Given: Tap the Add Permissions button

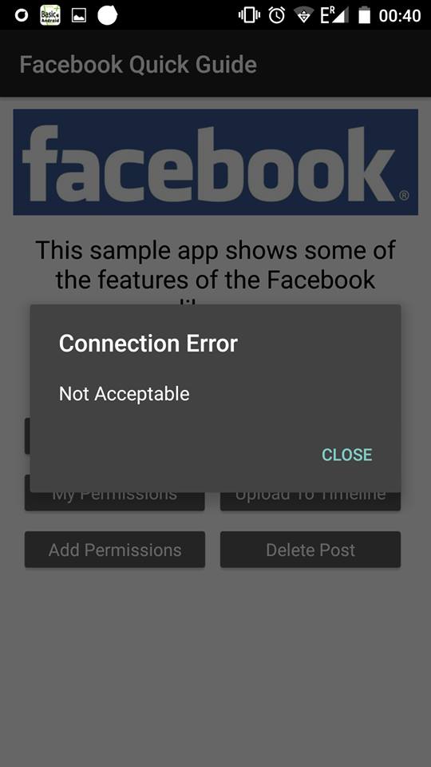Looking at the screenshot, I should click(x=115, y=550).
